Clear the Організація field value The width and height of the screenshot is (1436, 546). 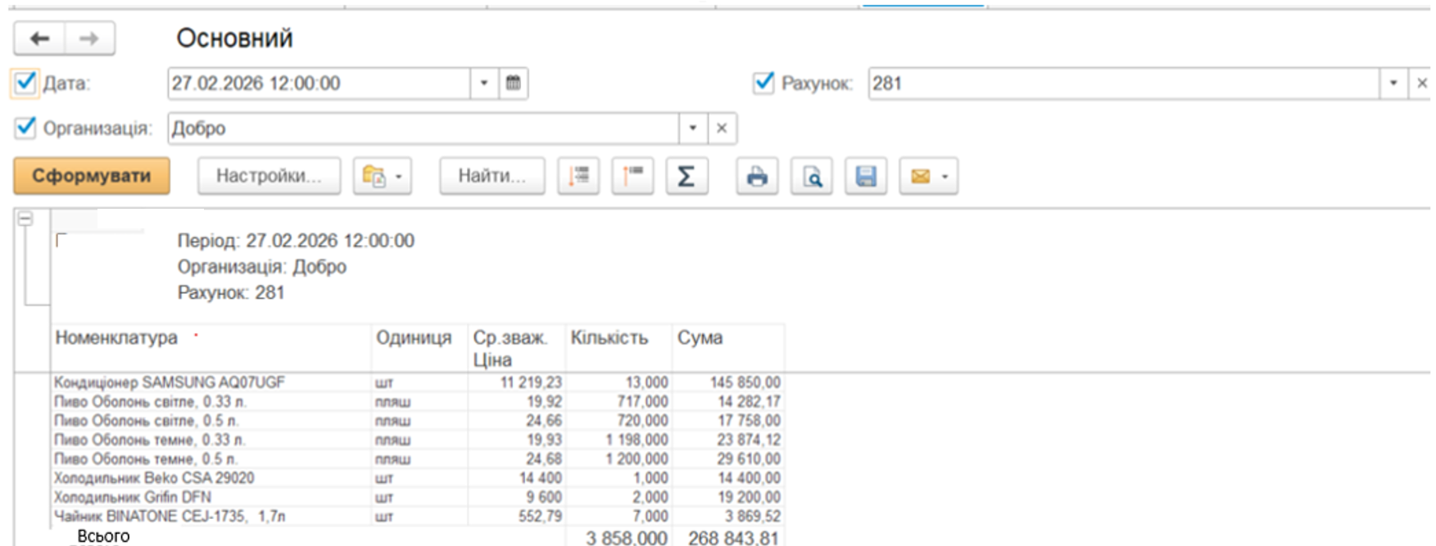(722, 129)
